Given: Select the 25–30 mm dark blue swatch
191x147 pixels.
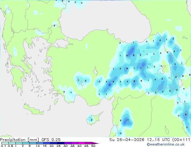Looking at the screenshot, I should point(61,143).
